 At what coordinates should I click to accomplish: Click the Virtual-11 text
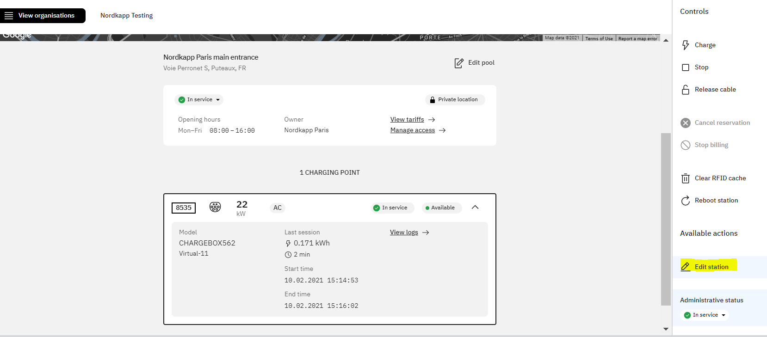[x=193, y=253]
